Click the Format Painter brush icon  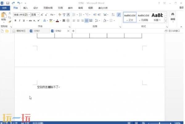click(10, 22)
